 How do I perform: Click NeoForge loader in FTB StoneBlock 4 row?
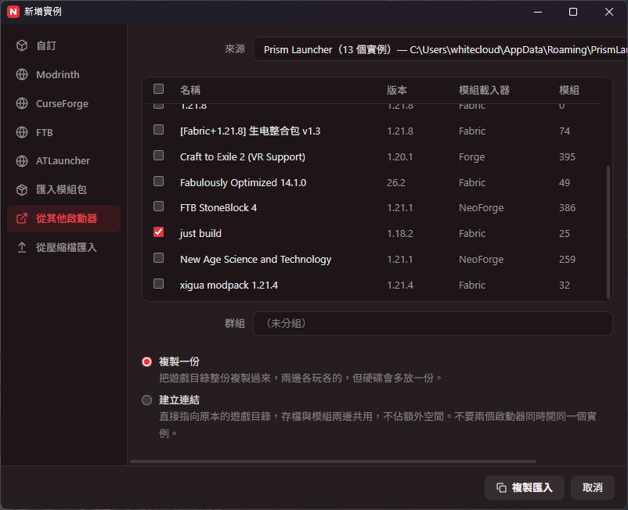(481, 208)
